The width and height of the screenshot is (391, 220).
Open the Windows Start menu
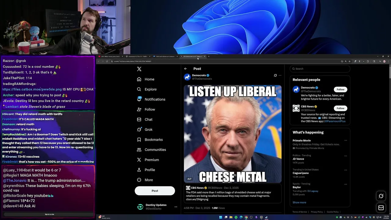click(x=221, y=217)
